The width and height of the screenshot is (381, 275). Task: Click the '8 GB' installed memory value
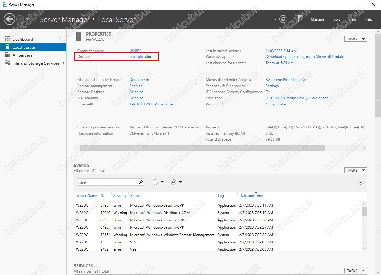270,133
